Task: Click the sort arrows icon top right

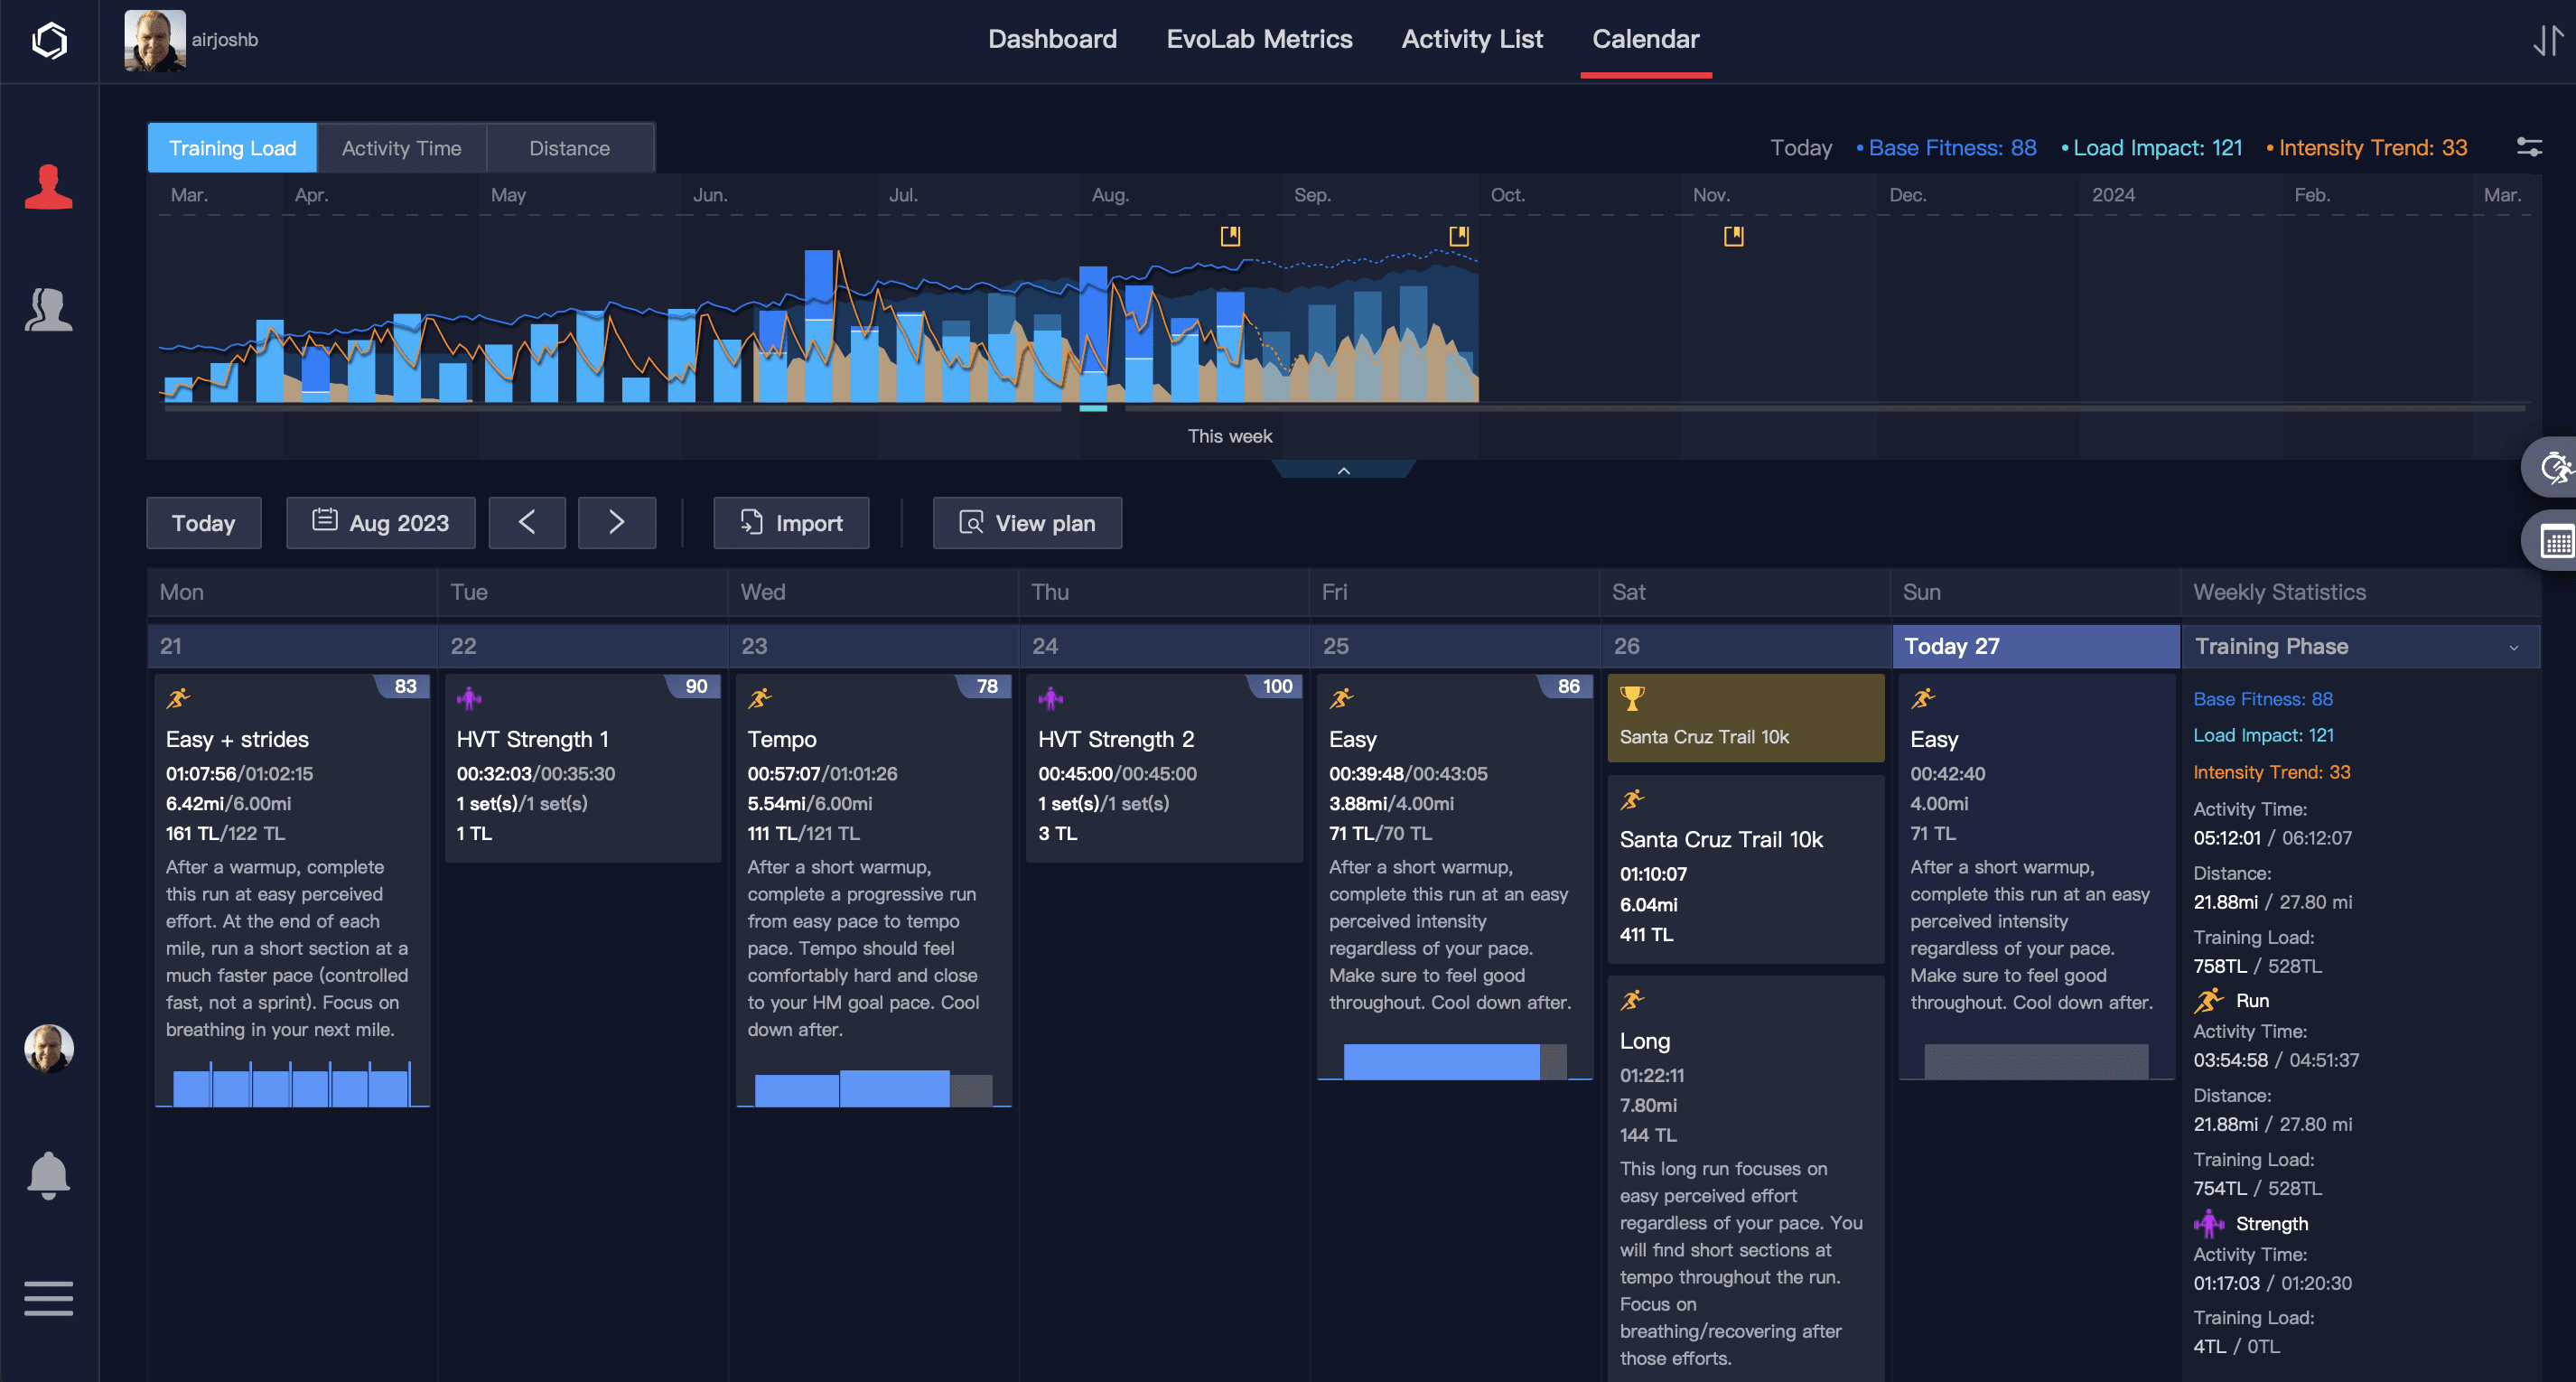Action: click(x=2547, y=40)
